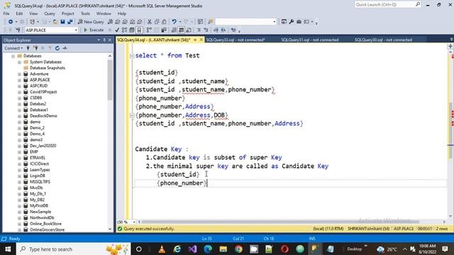Click in the Quick Launch search box
Image resolution: width=454 pixels, height=255 pixels.
384,5
